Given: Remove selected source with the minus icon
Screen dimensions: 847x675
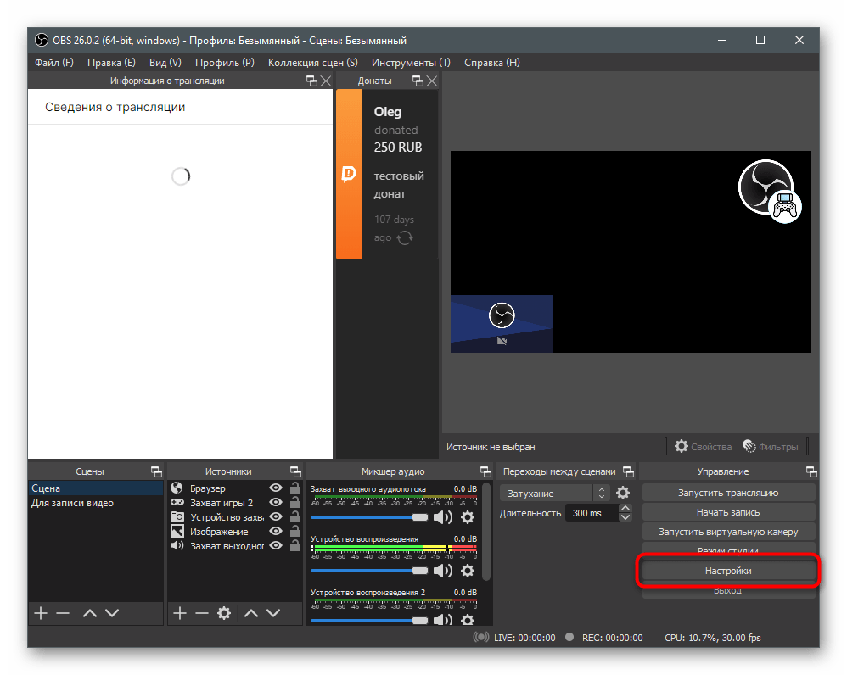Looking at the screenshot, I should (201, 613).
